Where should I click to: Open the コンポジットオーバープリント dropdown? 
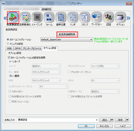coord(54,86)
